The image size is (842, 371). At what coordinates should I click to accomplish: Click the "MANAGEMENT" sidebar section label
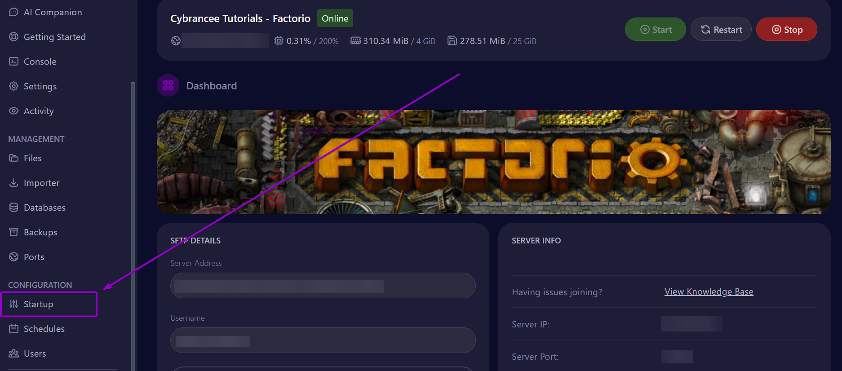click(36, 139)
